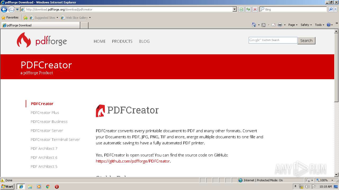Screen dimensions: 339x190
Task: Open the Windows Start menu
Action: pos(7,187)
